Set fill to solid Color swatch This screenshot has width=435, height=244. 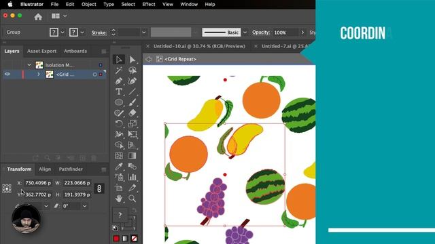point(116,239)
